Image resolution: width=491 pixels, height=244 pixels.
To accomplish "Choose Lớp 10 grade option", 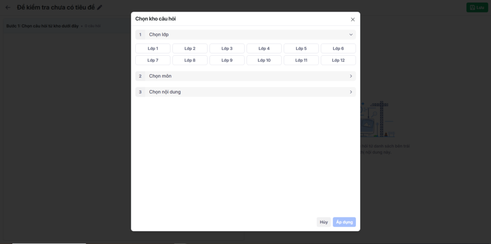I will (264, 60).
